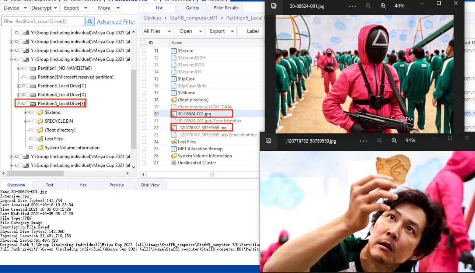The width and height of the screenshot is (475, 273).
Task: Open the Disk View tab
Action: tap(150, 185)
